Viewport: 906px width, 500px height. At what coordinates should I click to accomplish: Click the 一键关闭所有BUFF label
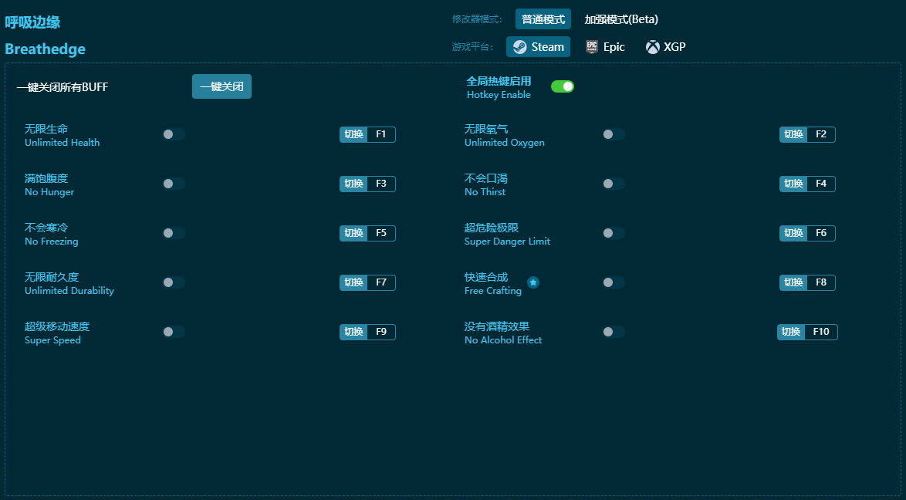tap(63, 87)
